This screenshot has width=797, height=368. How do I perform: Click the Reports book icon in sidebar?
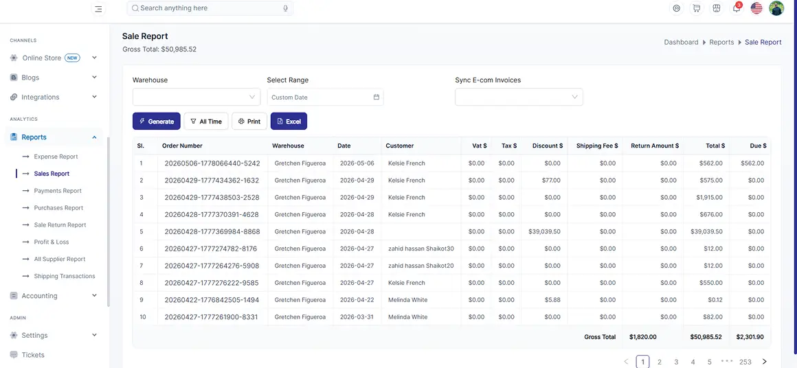[x=14, y=137]
